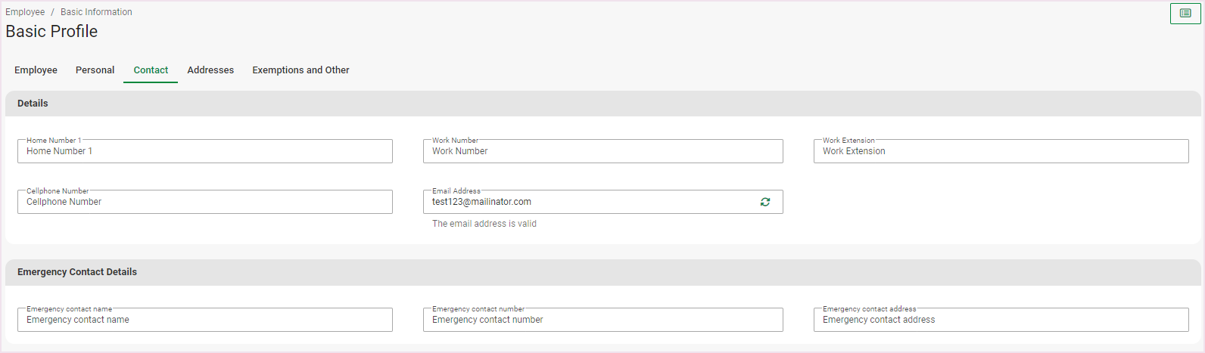The image size is (1205, 353).
Task: Open the Exemptions and Other tab
Action: point(300,70)
